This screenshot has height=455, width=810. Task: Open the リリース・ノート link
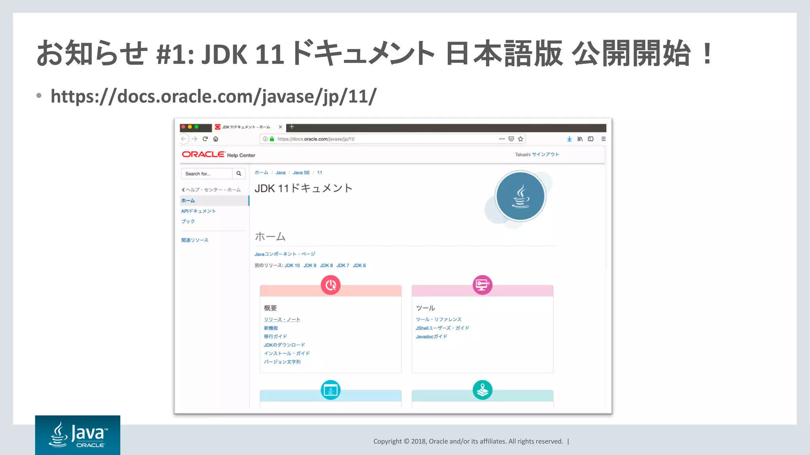pos(282,319)
